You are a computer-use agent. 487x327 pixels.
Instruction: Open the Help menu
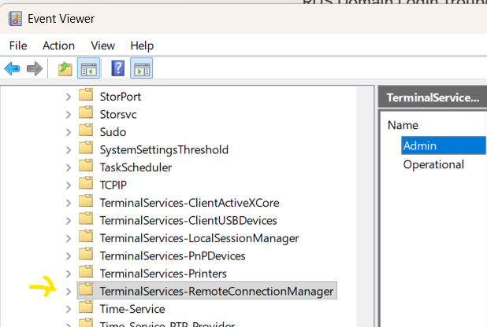(142, 46)
